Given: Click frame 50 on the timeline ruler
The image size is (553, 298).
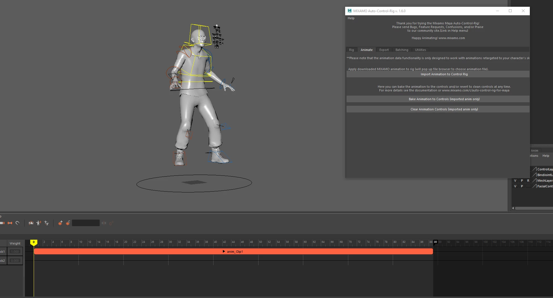Looking at the screenshot, I should [x=261, y=242].
